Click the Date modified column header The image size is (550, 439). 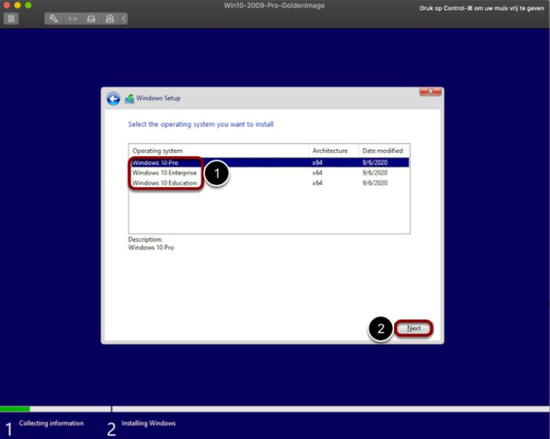coord(382,151)
